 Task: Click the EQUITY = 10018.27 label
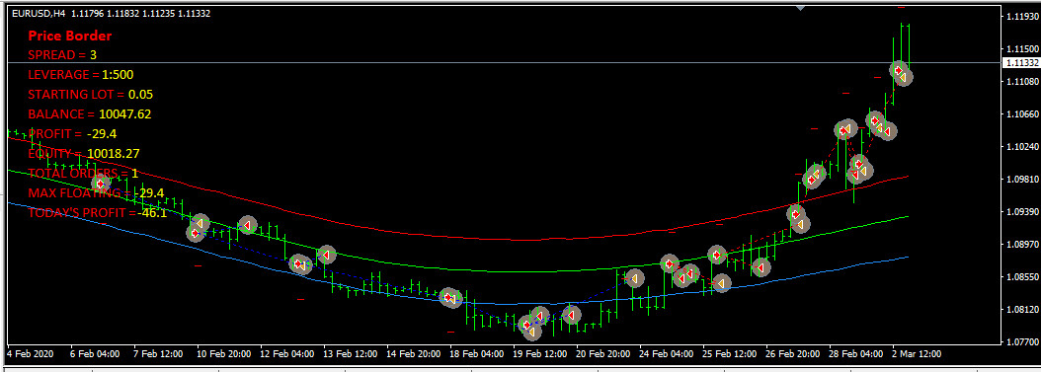point(84,154)
